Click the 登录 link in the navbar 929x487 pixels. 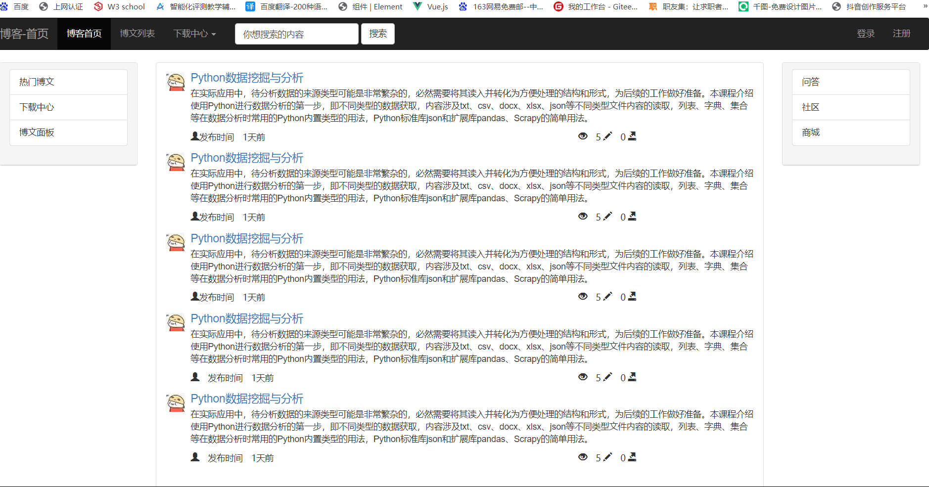(x=866, y=34)
